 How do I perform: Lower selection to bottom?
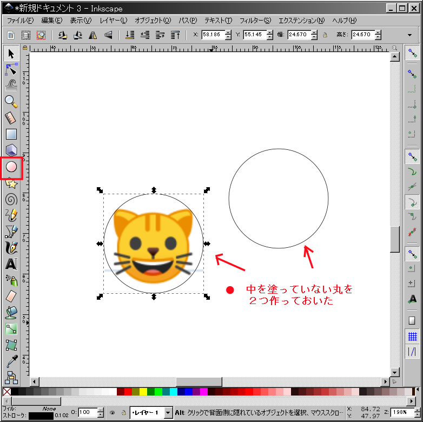tap(130, 35)
